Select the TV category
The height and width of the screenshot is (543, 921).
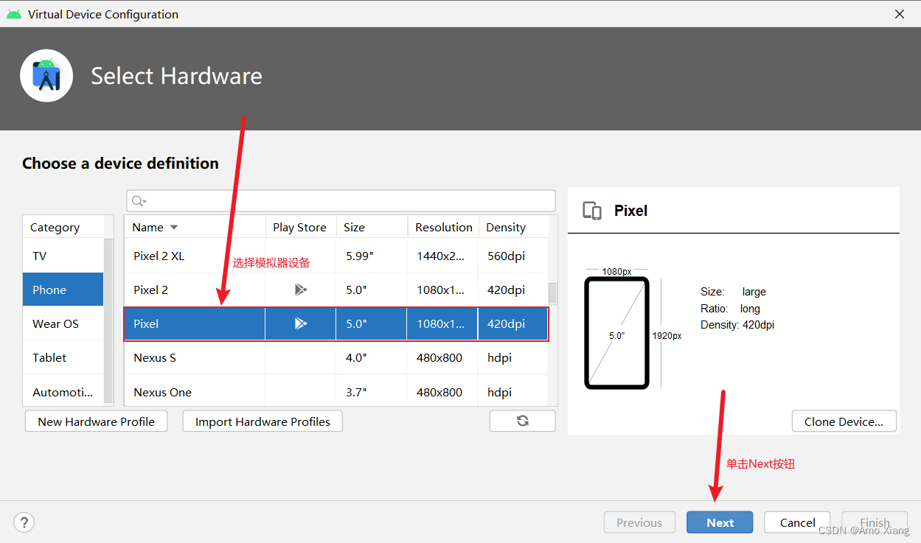click(x=63, y=256)
